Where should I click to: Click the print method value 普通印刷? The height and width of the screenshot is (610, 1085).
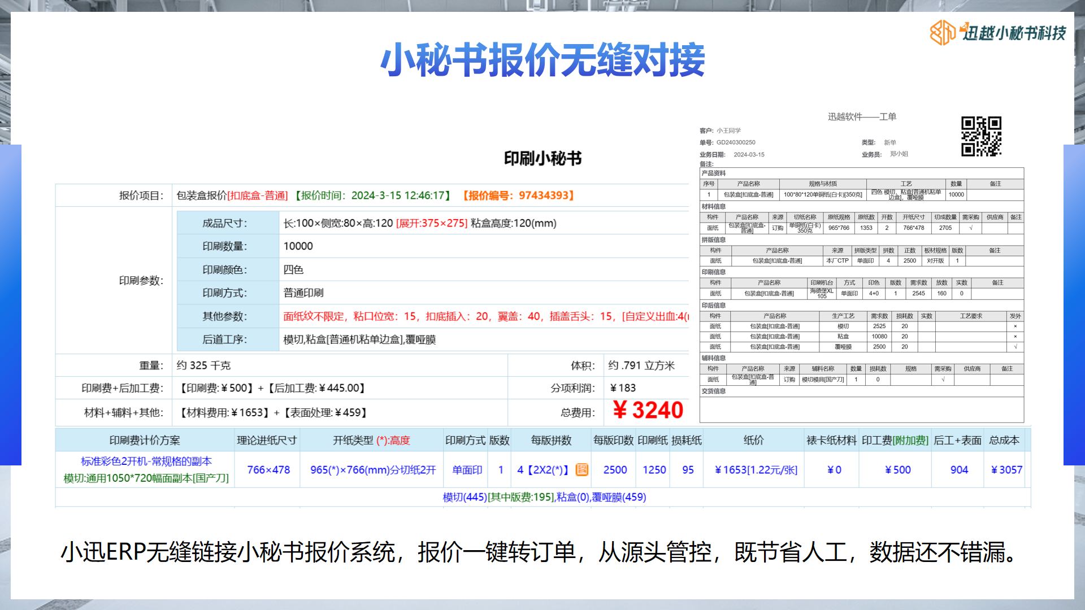pos(303,293)
